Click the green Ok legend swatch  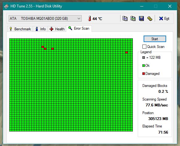pyautogui.click(x=144, y=66)
